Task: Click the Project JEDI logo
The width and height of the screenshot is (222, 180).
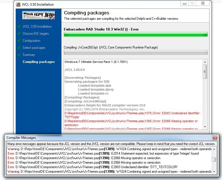Action: coord(39,16)
